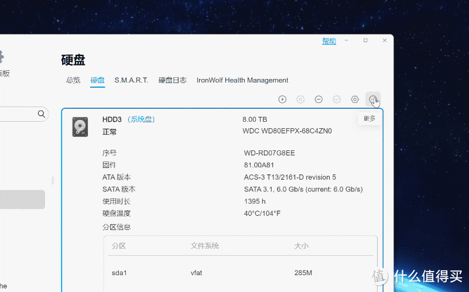The image size is (469, 292).
Task: Click the play/start icon in the disk toolbar
Action: point(282,99)
